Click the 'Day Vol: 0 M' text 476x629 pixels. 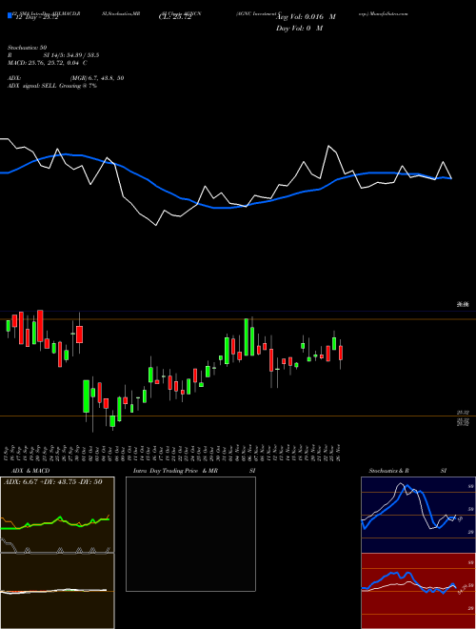pos(299,28)
